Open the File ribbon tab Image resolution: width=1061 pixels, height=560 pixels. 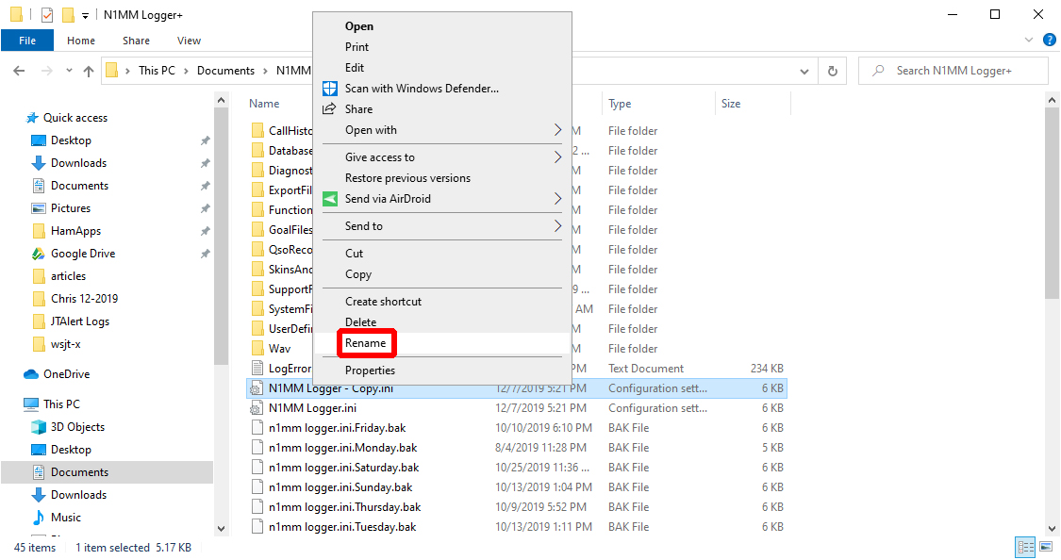[x=27, y=41]
